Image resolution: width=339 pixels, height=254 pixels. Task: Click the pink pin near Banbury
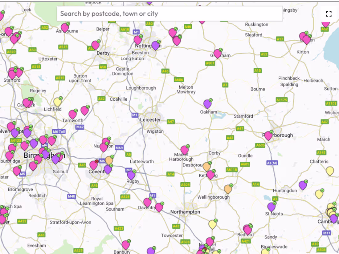tap(126, 244)
